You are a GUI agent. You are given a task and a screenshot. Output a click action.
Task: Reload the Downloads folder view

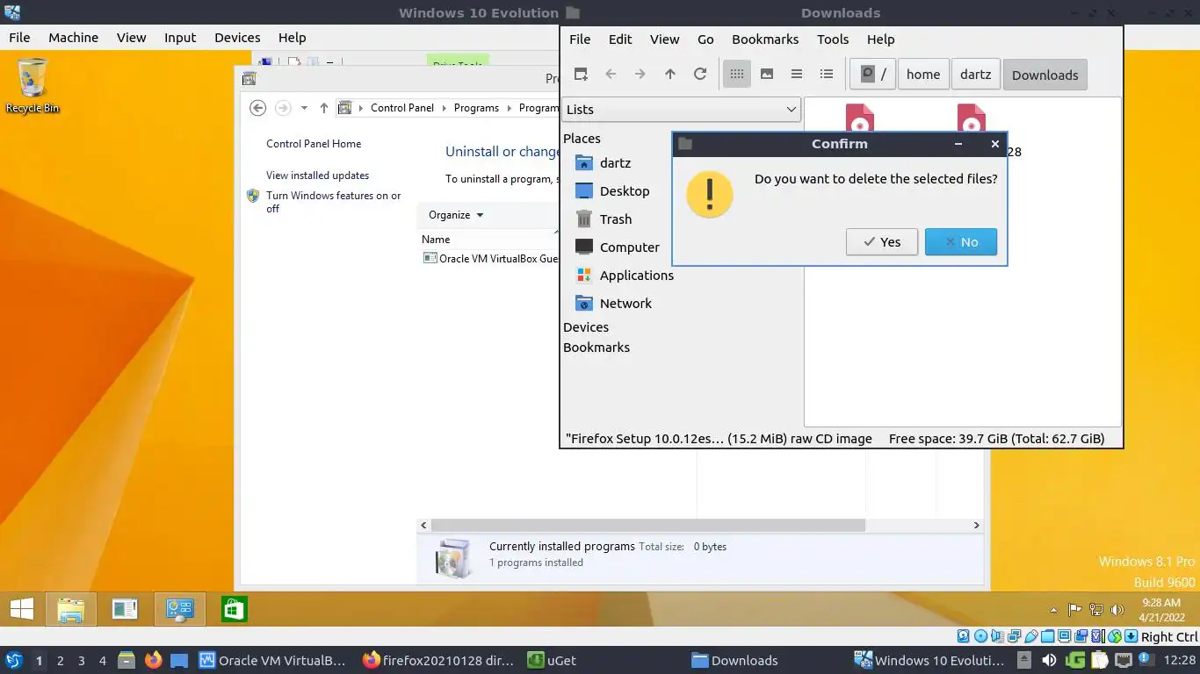[700, 75]
